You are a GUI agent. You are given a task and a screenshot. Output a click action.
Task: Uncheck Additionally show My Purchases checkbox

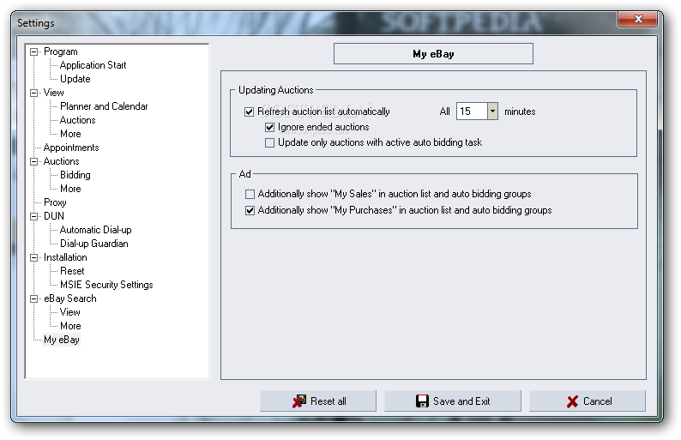click(250, 210)
